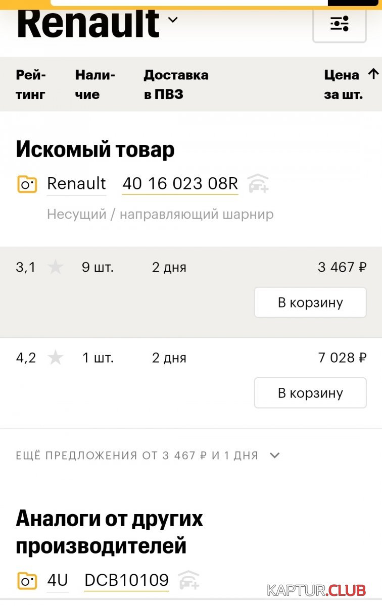Sort by the 'Наличие' column header
Screen dimensions: 382x606
click(x=95, y=84)
